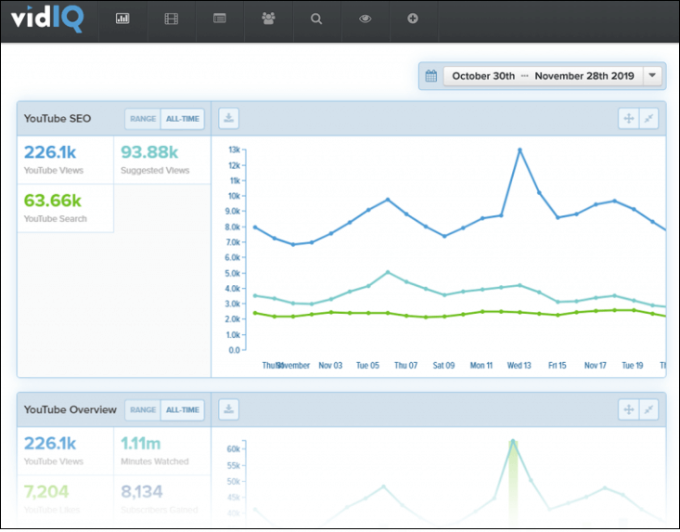
Task: Select 93.88k Suggested Views metric
Action: coord(162,160)
